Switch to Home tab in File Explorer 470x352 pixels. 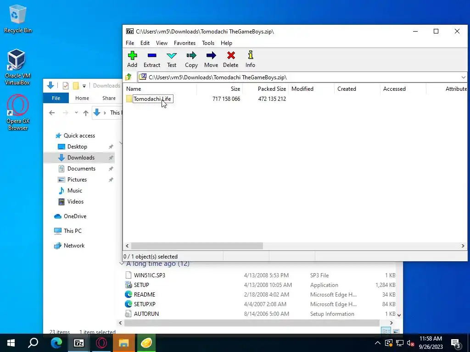(x=82, y=98)
